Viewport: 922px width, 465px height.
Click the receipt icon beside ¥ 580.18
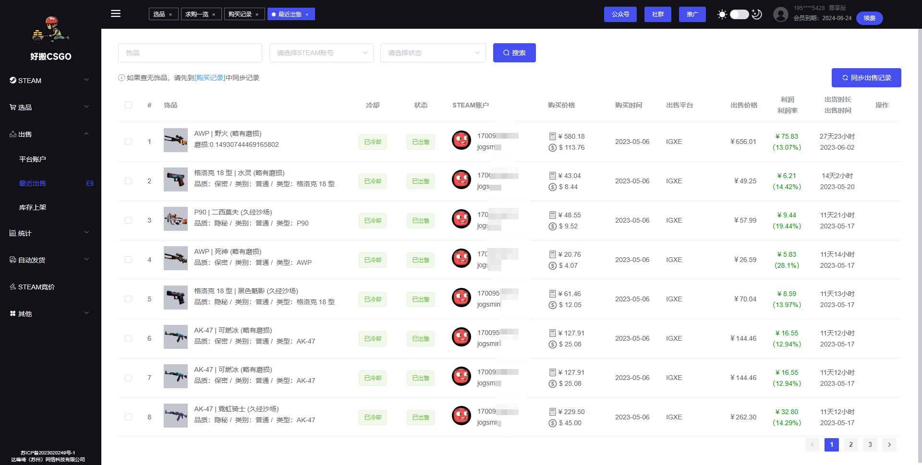click(x=552, y=136)
